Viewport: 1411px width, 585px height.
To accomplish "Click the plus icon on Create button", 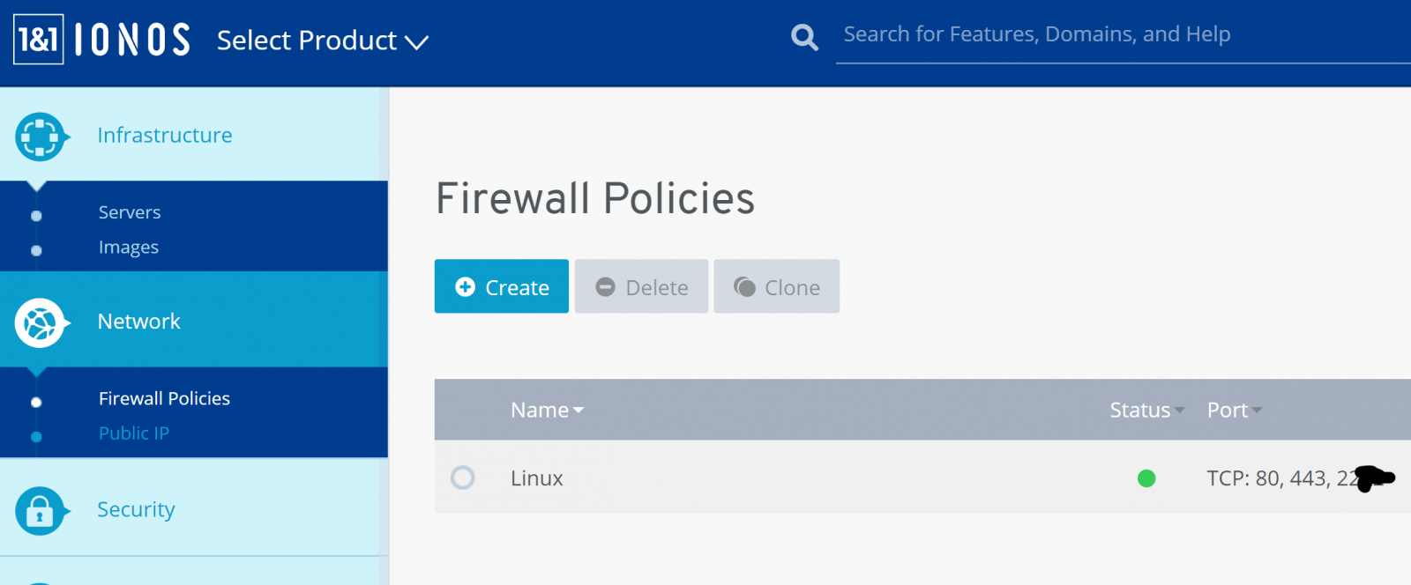I will [x=465, y=287].
